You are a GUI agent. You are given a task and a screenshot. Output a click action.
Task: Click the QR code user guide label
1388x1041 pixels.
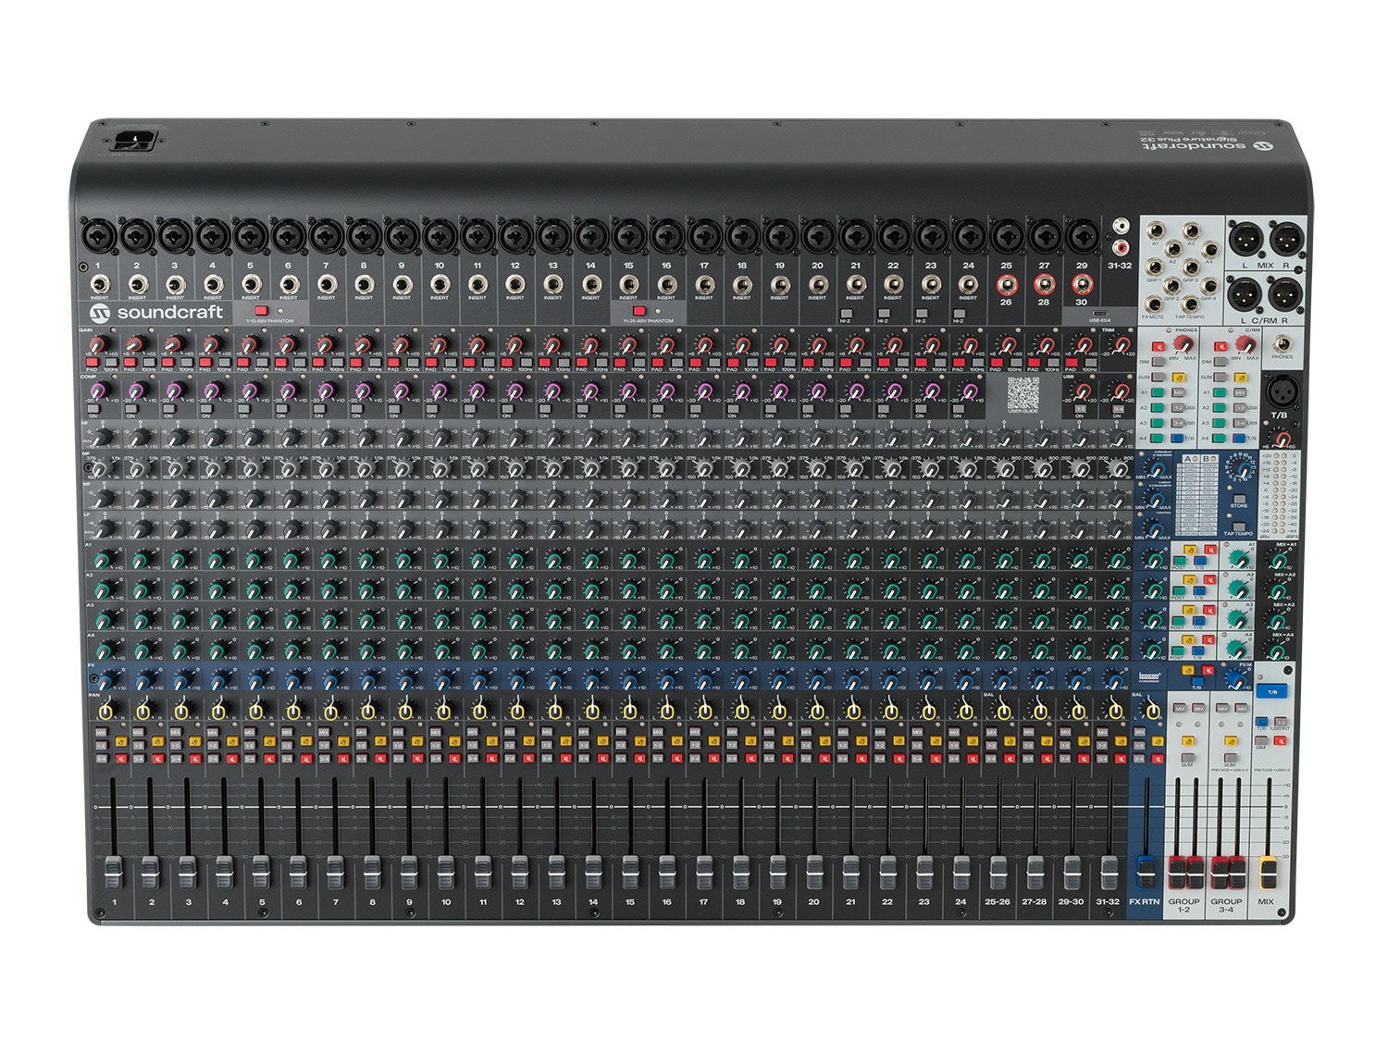(x=1022, y=394)
